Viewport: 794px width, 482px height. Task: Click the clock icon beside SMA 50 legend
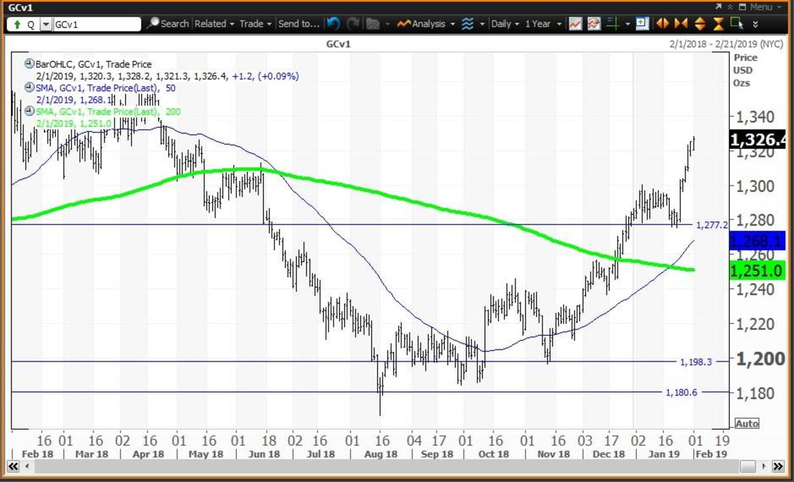(29, 87)
